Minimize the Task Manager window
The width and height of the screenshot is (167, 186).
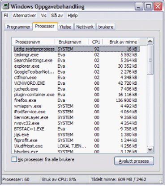click(x=139, y=6)
